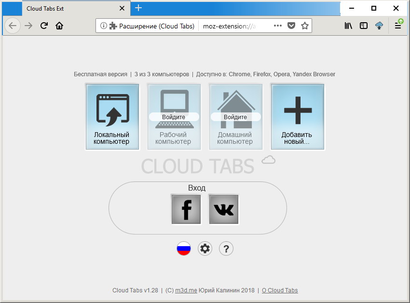Change language using the Russian flag
The height and width of the screenshot is (303, 410).
click(184, 248)
